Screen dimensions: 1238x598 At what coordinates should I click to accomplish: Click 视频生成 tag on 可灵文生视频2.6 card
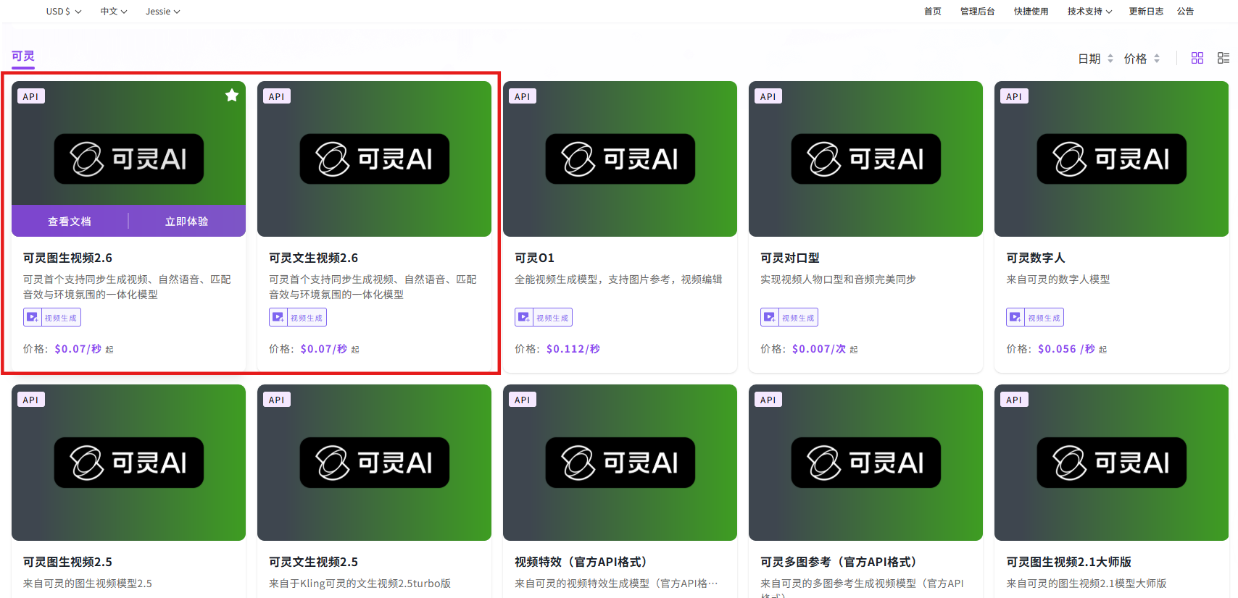[298, 317]
